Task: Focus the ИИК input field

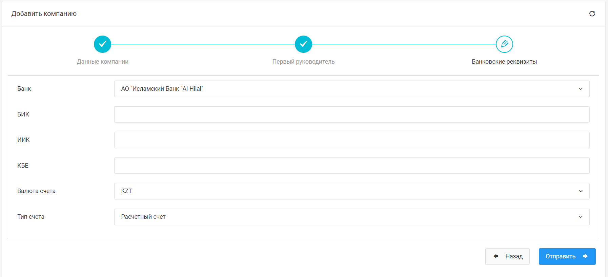Action: click(351, 140)
